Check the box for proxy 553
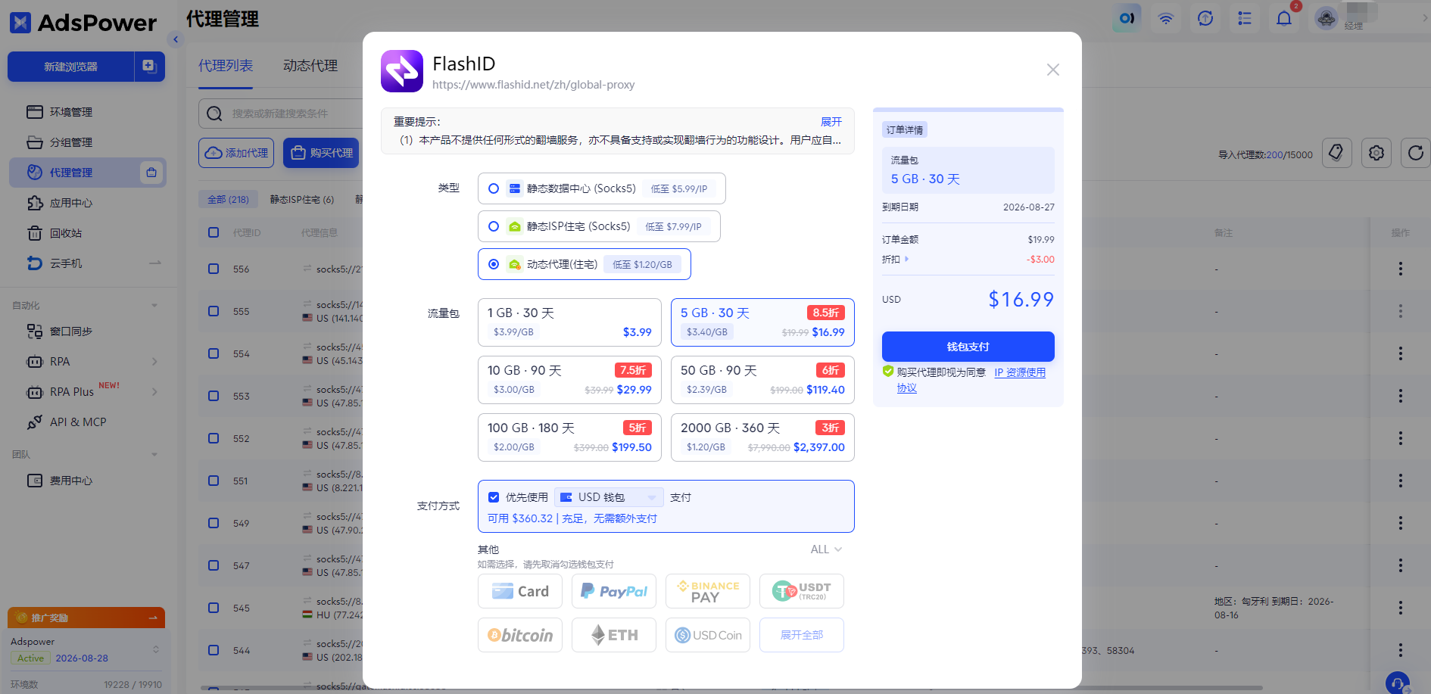Viewport: 1431px width, 694px height. click(214, 396)
